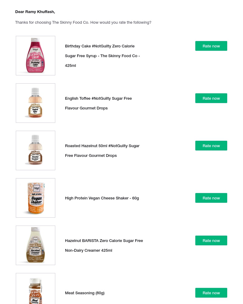Click the Hazelnut Barista Creamer product image

click(x=36, y=245)
